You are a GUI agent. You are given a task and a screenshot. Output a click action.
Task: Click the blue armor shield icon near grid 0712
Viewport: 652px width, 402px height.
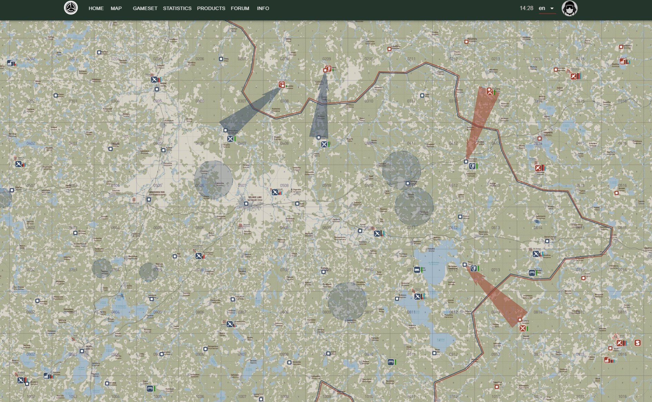474,268
